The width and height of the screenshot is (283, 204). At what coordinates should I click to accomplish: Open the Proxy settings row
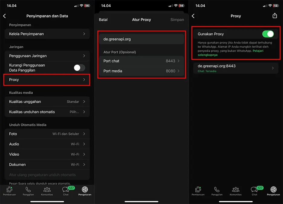point(47,80)
